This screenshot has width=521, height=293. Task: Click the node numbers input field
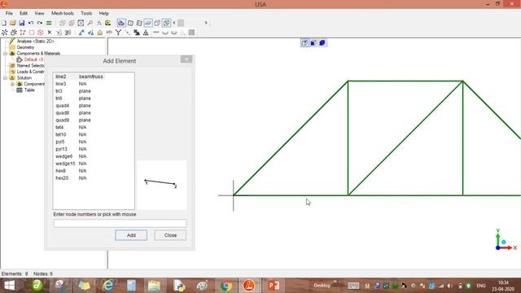point(120,224)
